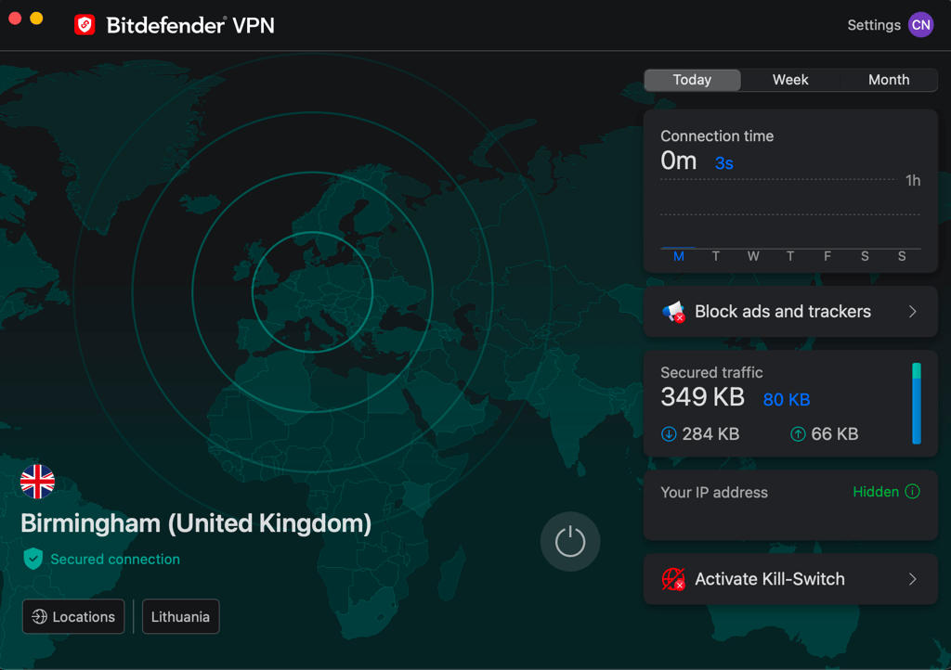Switch to the Month tab
Screen dimensions: 951x670
[x=889, y=80]
